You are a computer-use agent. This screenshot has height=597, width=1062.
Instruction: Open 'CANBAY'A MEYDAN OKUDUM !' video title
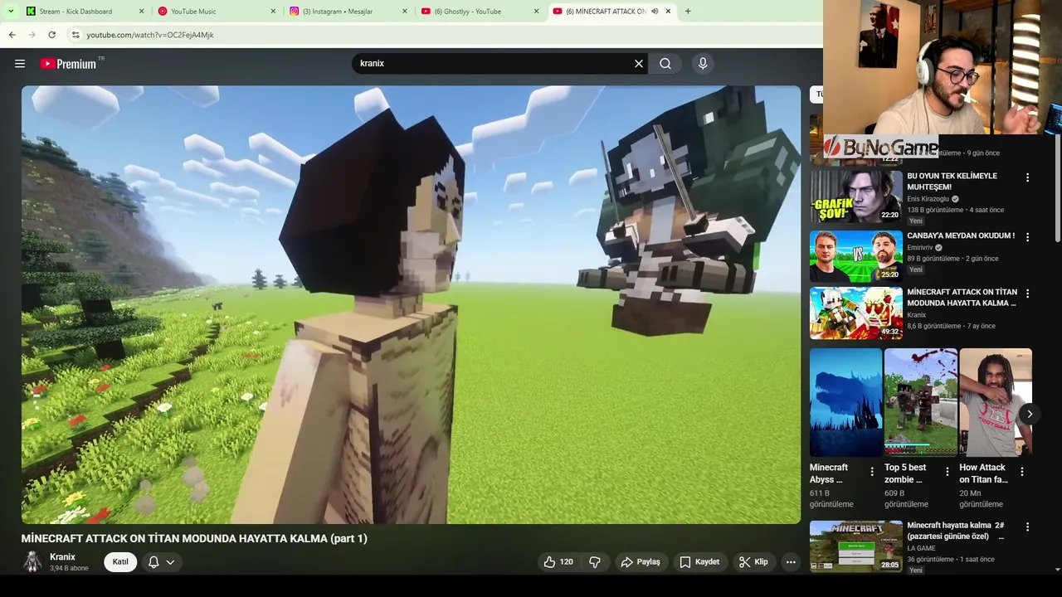point(961,235)
